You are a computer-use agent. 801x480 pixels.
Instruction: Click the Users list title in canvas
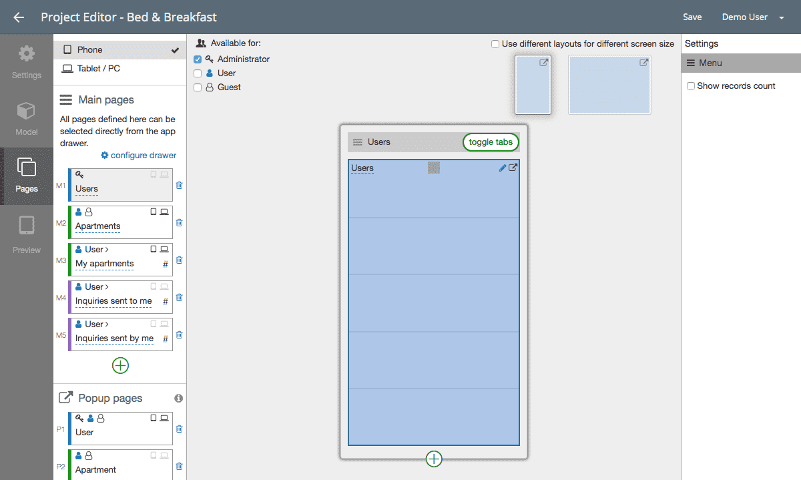(362, 168)
